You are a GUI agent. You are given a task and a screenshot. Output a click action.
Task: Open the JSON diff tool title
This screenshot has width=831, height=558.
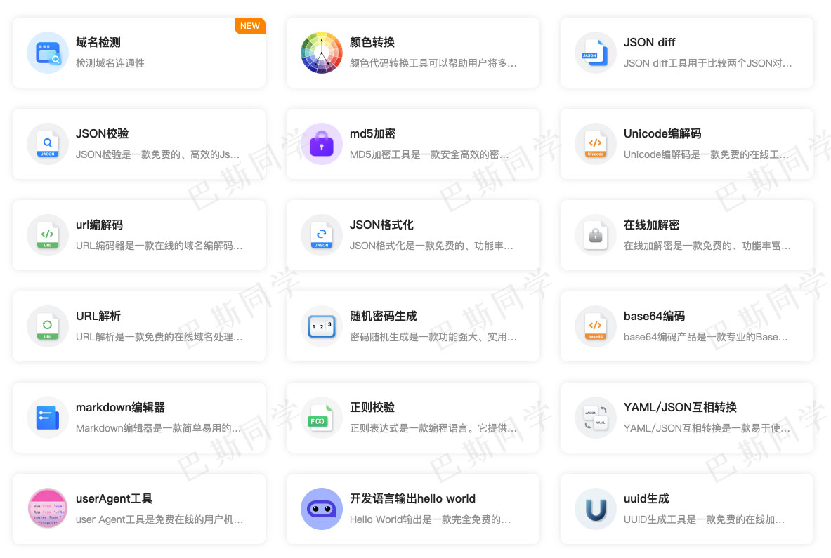649,42
